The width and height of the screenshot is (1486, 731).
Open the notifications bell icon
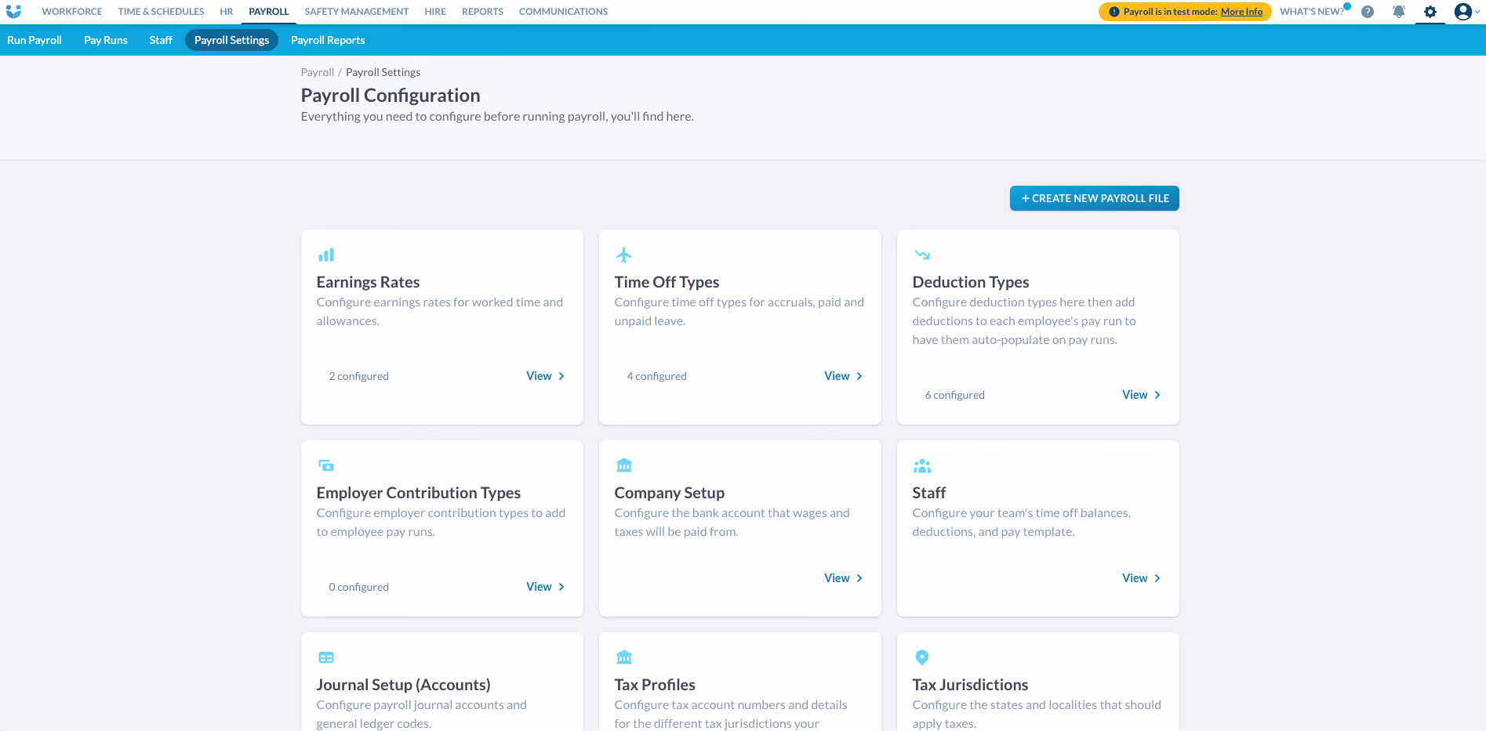[x=1399, y=12]
